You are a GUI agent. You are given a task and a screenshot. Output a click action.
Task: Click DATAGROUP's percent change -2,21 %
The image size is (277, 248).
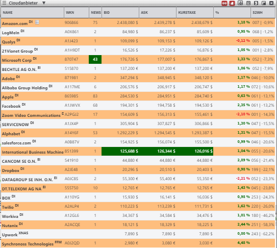pos(243,179)
